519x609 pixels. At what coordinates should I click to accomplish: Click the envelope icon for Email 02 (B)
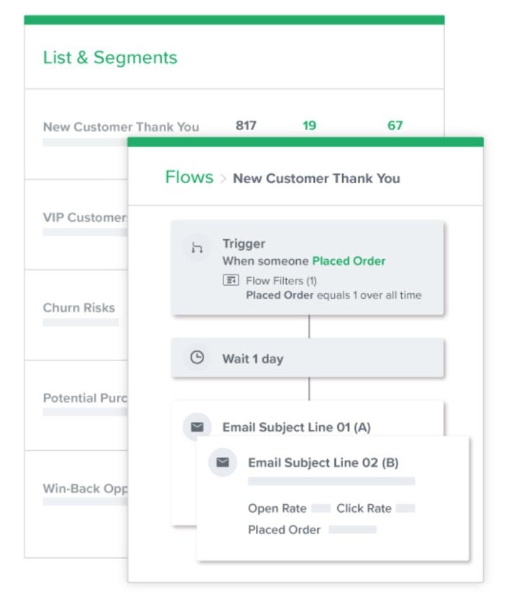coord(222,462)
